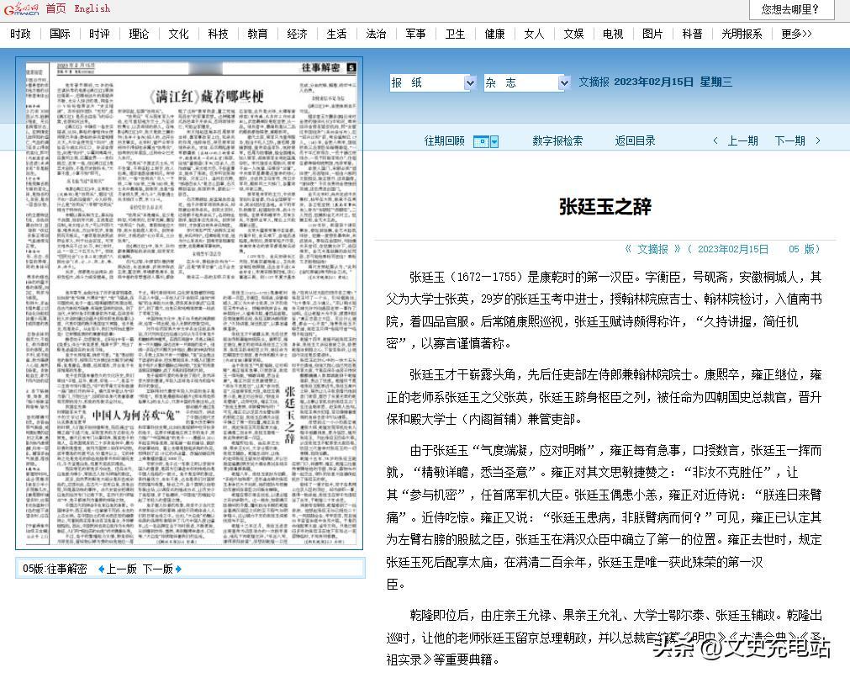Image resolution: width=850 pixels, height=678 pixels.
Task: Click the 文摘报 publication name
Action: (594, 82)
